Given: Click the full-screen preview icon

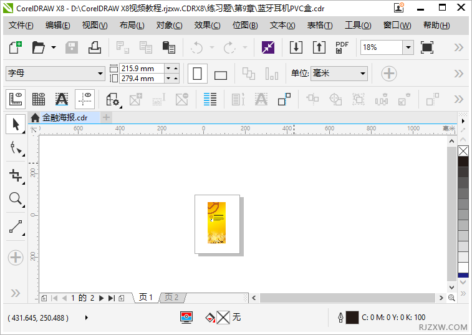Looking at the screenshot, I should pyautogui.click(x=427, y=47).
